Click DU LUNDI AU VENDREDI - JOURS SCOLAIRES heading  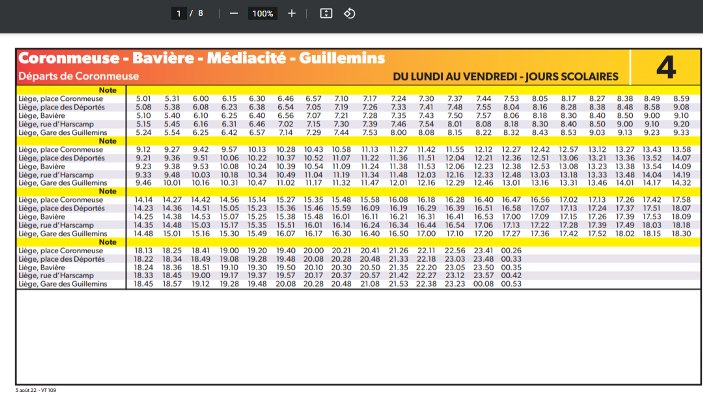pos(506,77)
